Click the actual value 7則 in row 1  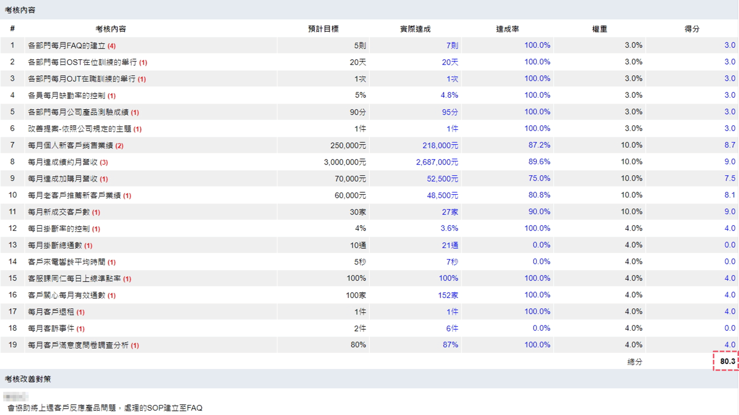452,45
